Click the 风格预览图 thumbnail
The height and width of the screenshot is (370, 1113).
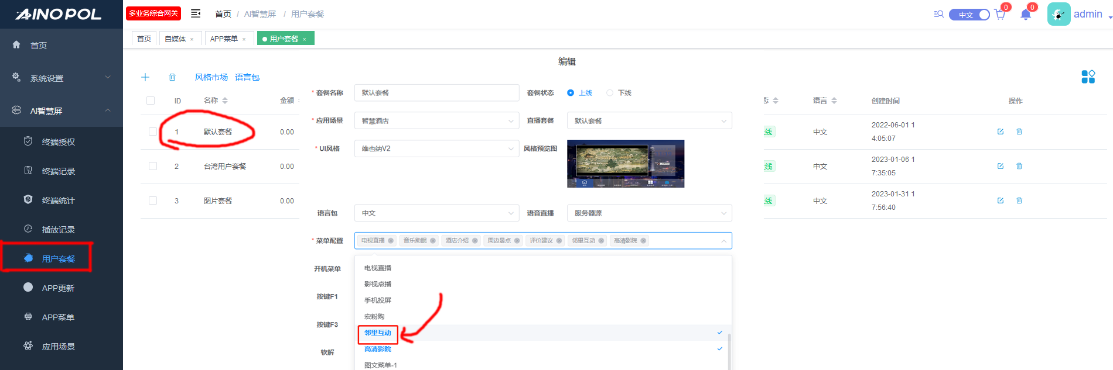point(625,164)
